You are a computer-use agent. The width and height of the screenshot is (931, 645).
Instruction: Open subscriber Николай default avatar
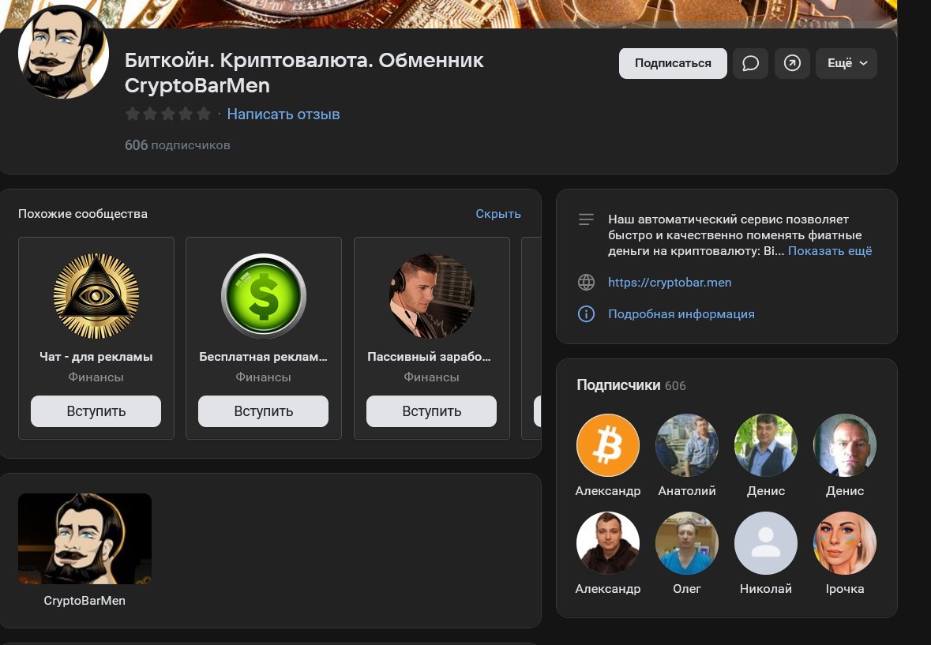(766, 543)
